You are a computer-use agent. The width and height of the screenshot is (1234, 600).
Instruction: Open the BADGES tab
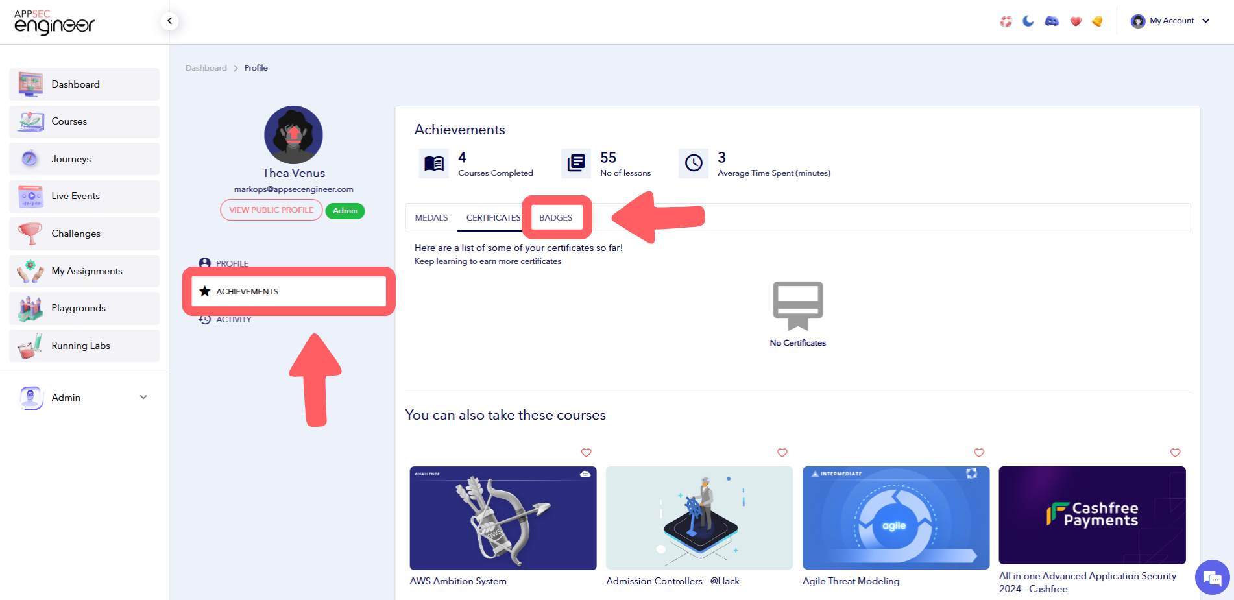click(556, 217)
